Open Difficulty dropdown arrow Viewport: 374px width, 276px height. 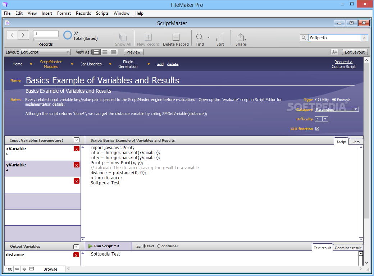click(x=325, y=119)
